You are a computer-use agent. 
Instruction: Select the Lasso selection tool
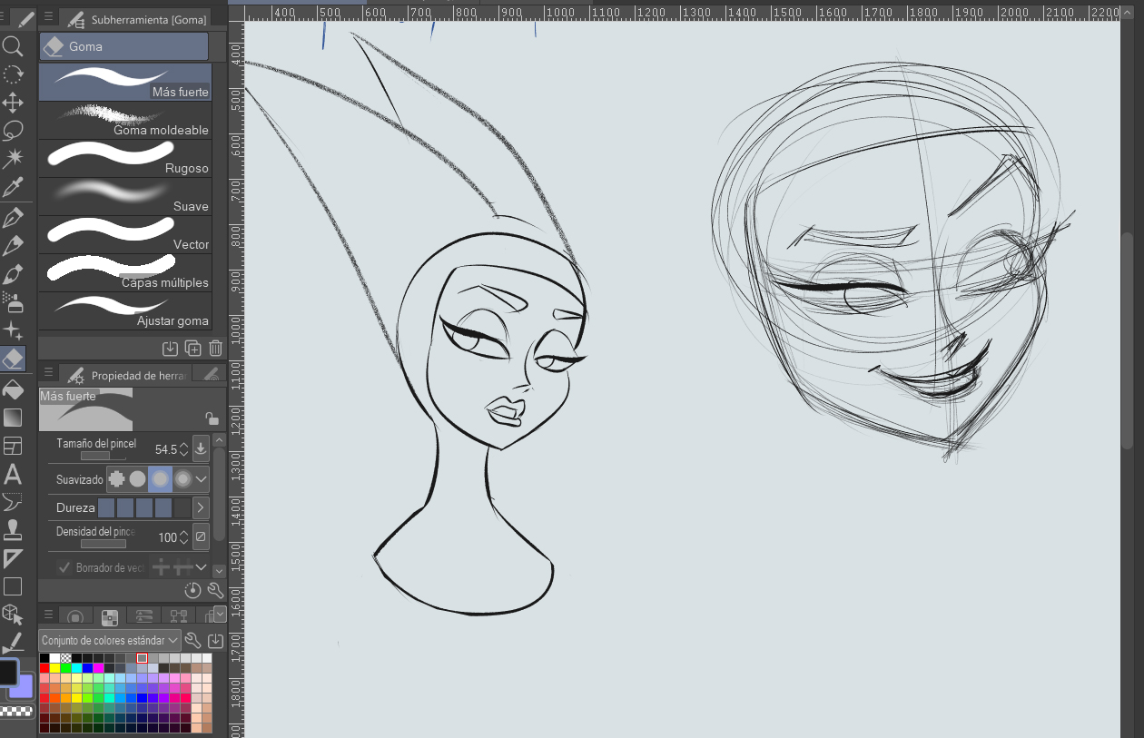pos(13,131)
